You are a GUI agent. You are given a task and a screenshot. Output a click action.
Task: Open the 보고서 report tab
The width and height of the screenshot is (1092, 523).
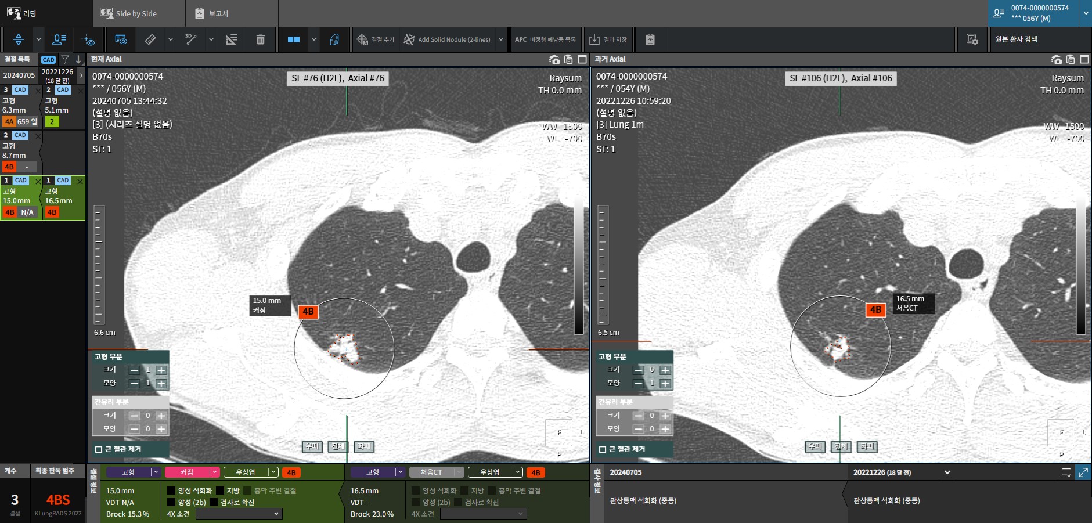218,13
